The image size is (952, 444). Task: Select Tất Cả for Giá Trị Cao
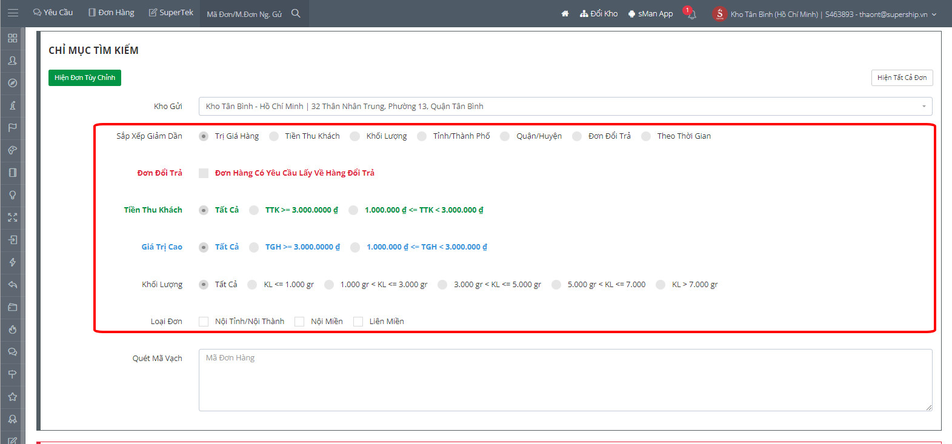(x=204, y=247)
